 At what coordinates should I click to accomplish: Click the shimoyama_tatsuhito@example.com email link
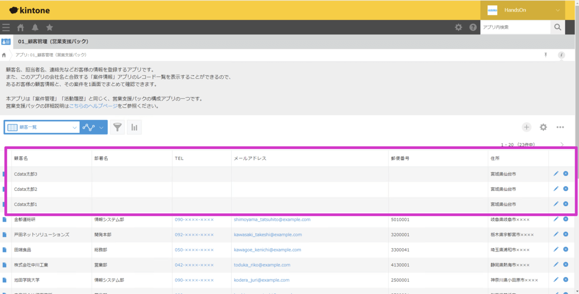[272, 220]
